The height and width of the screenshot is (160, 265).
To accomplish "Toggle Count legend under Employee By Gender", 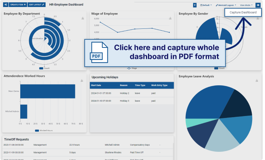I will click(219, 68).
